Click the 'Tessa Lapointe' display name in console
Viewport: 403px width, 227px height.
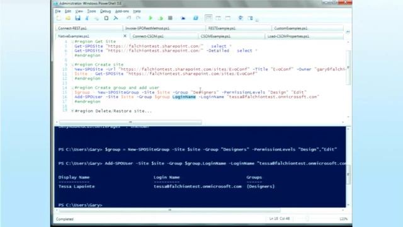click(x=77, y=187)
